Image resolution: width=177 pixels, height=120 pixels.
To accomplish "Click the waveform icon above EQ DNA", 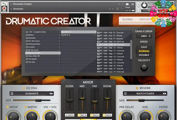I will (4, 82).
